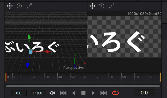This screenshot has height=98, width=167.
Task: Jump to the last frame
Action: [104, 93]
